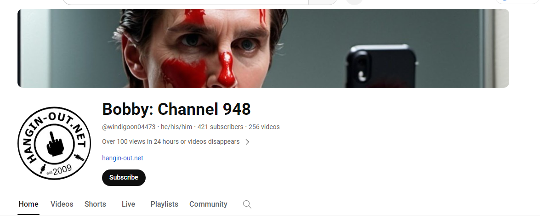
Task: Open the Shorts tab
Action: (95, 204)
